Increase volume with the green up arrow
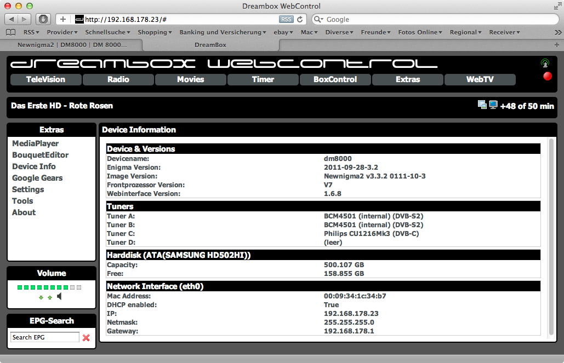 50,297
